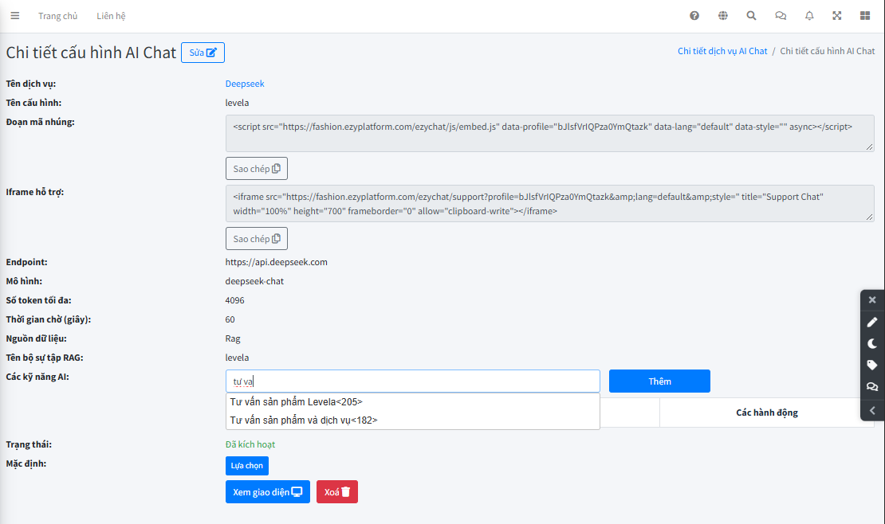Open the conversations icon in side toolbar
The height and width of the screenshot is (524, 885).
click(872, 386)
